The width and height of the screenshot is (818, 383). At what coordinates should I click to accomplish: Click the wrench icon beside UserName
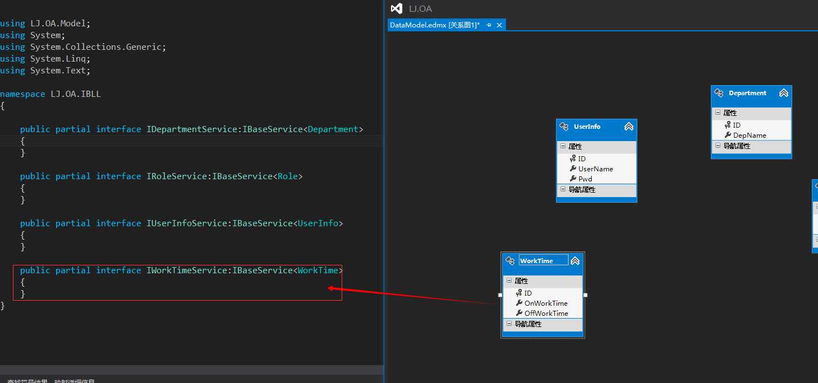[573, 169]
